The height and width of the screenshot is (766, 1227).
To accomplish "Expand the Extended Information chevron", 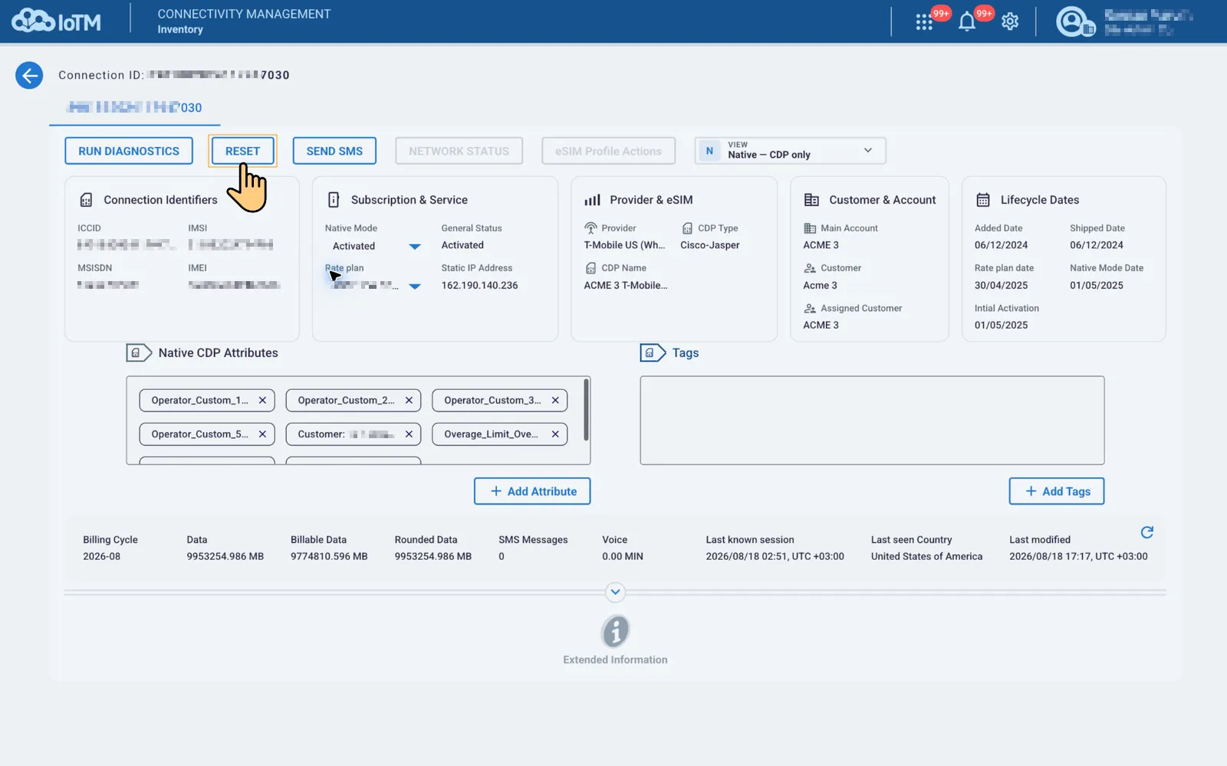I will coord(615,592).
